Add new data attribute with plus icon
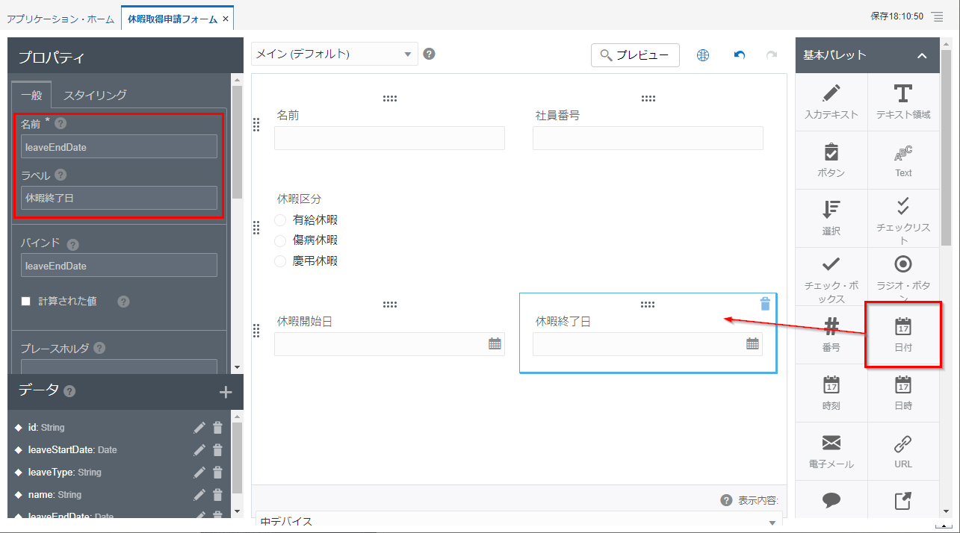Viewport: 960px width, 533px height. (x=226, y=393)
